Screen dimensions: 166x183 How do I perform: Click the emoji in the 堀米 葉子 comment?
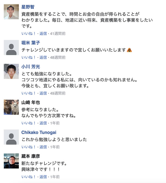[x=129, y=50]
